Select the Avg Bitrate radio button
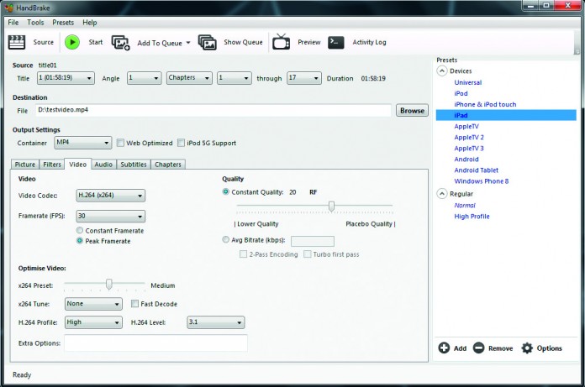 click(x=226, y=239)
